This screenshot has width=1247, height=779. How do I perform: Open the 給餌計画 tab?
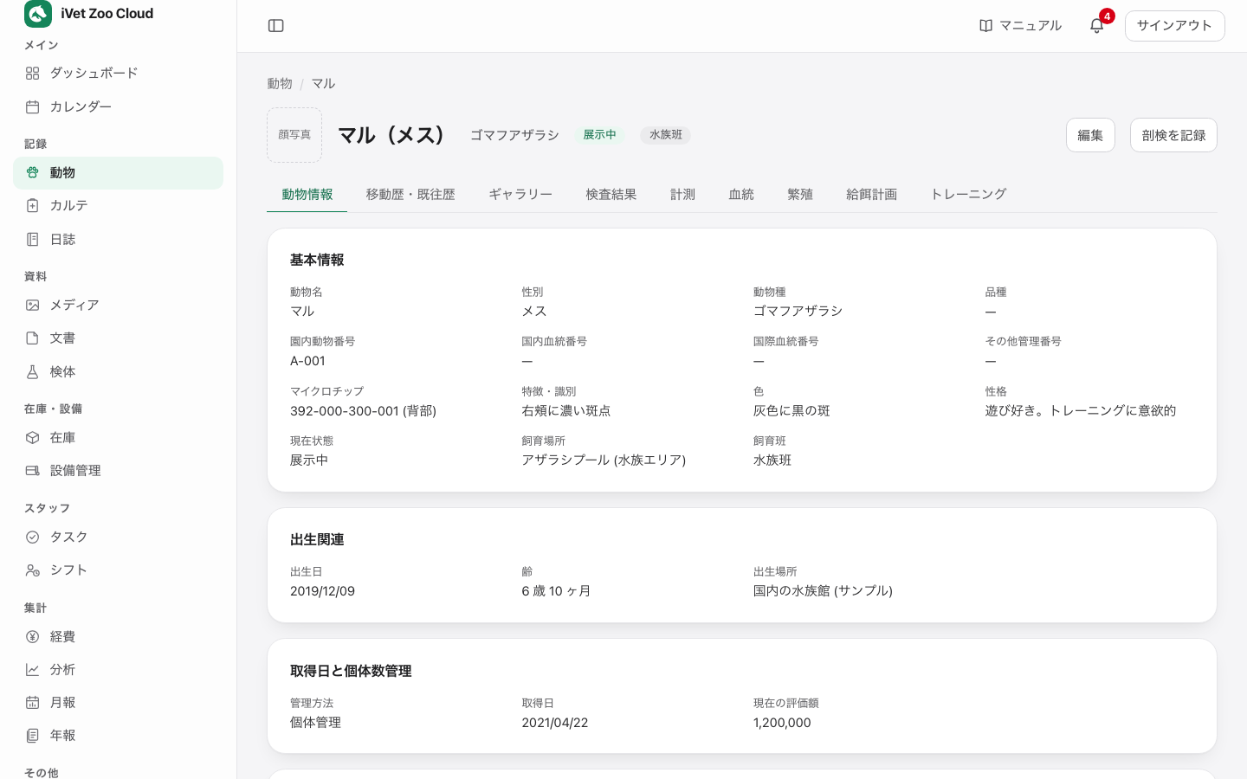pos(872,195)
